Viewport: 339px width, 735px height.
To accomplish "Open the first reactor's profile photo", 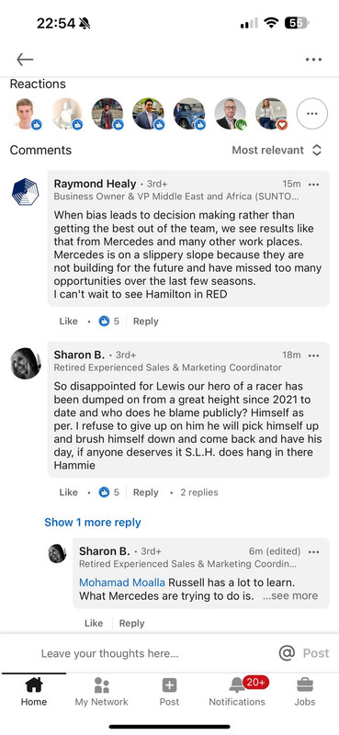I will [26, 113].
